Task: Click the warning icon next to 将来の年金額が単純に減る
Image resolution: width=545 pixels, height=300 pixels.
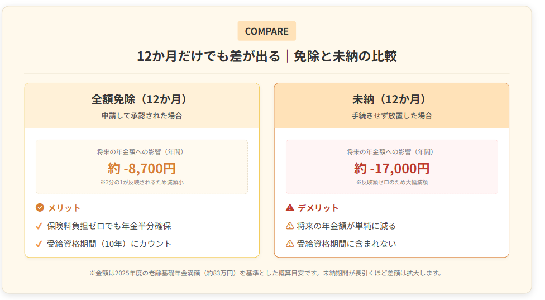Action: point(290,226)
